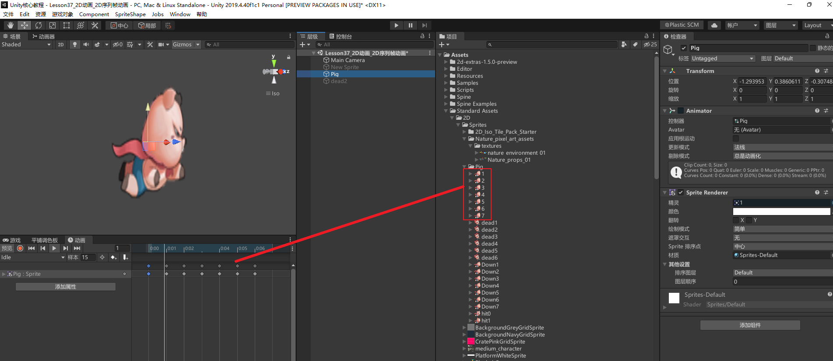Select the Move tool
Screen dimensions: 833x361
coord(25,25)
